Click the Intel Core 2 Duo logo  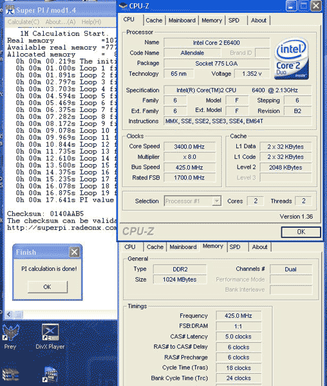pos(292,58)
